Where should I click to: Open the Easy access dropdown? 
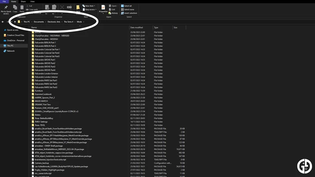pos(90,9)
